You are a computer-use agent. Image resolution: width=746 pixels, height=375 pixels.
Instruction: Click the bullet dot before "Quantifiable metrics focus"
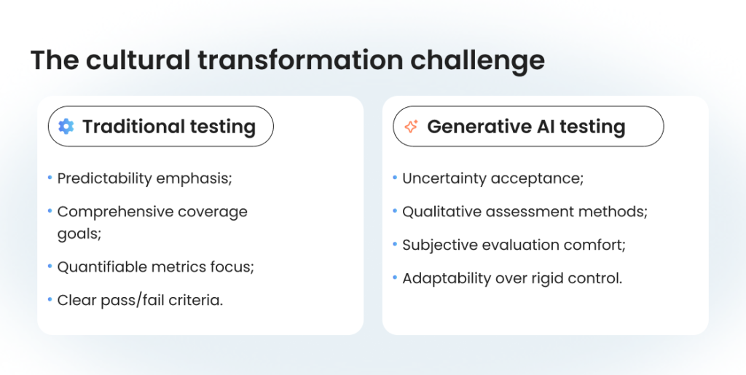click(50, 266)
